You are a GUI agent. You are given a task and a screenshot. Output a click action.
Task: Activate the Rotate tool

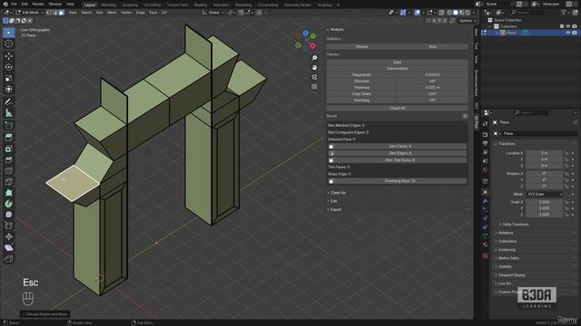9,67
